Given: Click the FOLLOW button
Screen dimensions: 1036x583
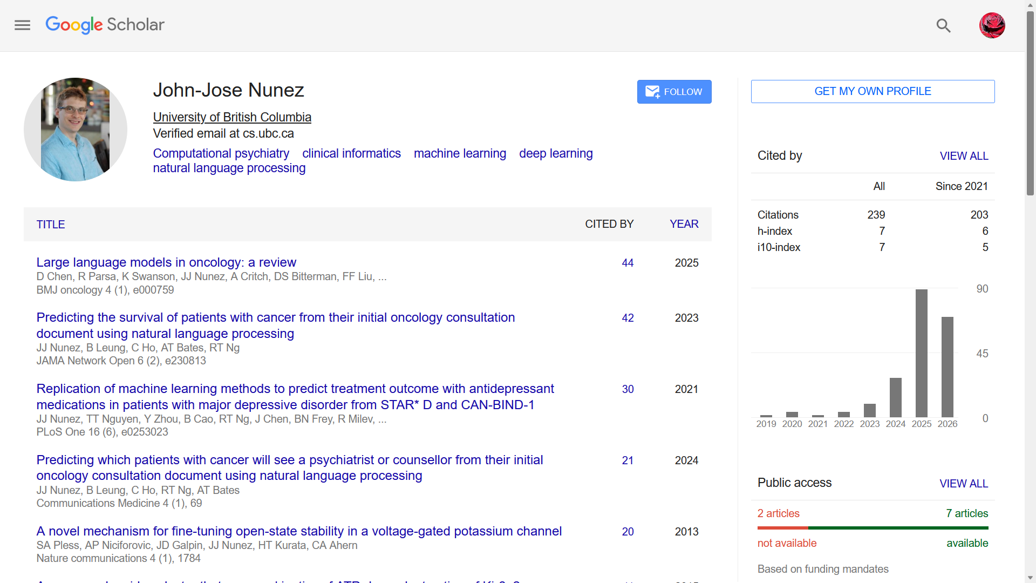Looking at the screenshot, I should pos(674,92).
